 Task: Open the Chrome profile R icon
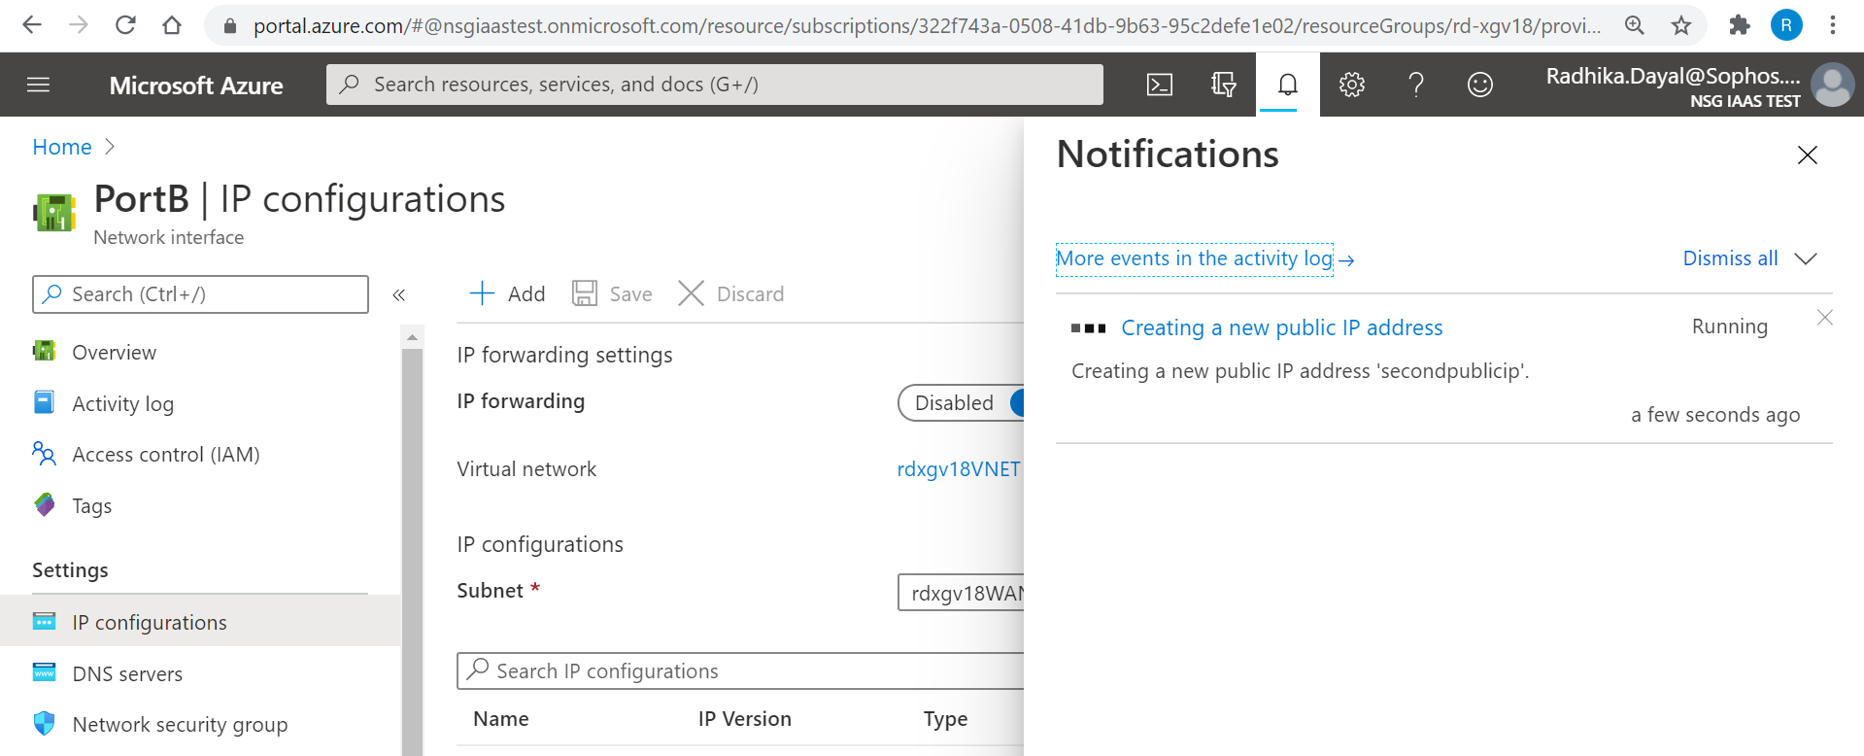pos(1786,25)
